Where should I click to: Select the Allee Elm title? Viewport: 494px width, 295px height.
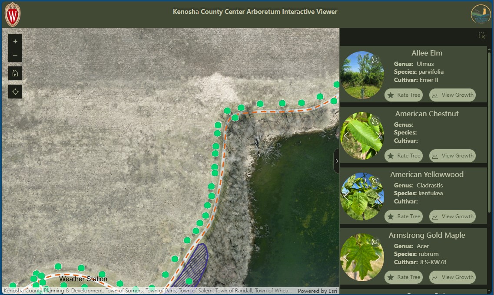point(427,53)
